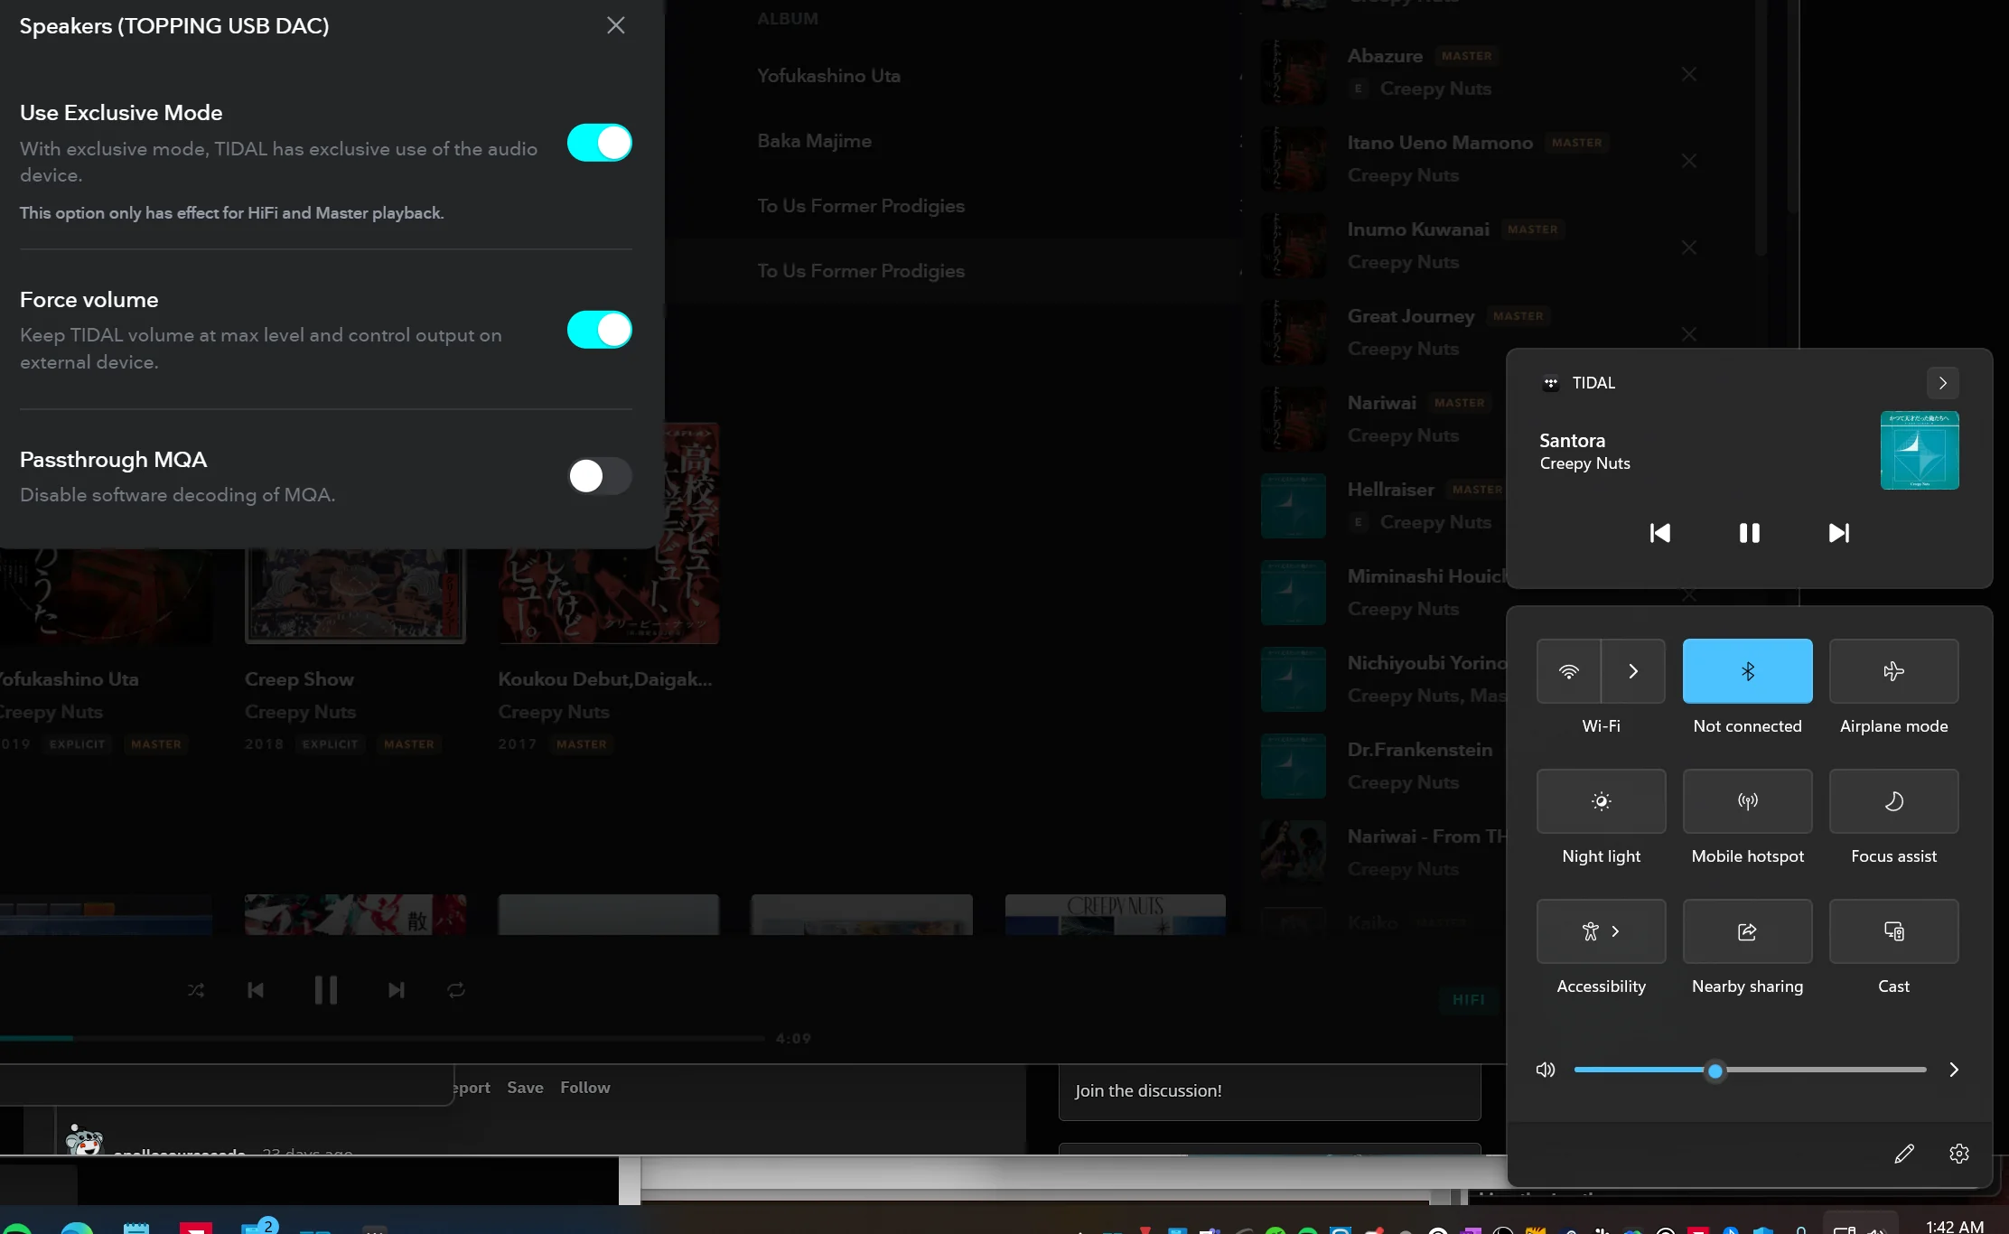Turn on Night light quick setting
The height and width of the screenshot is (1234, 2009).
tap(1600, 801)
